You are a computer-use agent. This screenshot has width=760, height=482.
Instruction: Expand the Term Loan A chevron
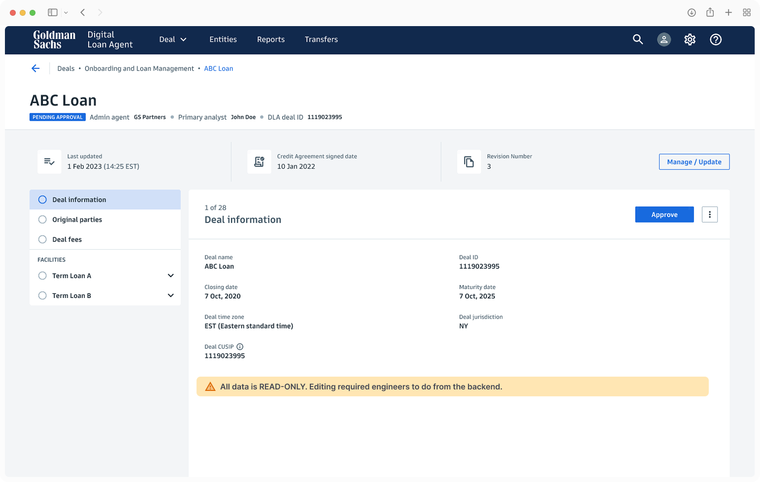[x=171, y=276]
